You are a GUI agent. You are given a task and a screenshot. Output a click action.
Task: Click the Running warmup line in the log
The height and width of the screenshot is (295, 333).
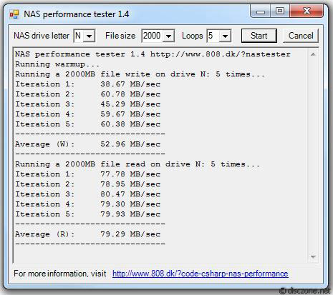click(x=57, y=64)
